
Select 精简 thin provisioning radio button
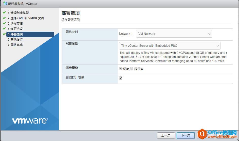tap(121, 68)
